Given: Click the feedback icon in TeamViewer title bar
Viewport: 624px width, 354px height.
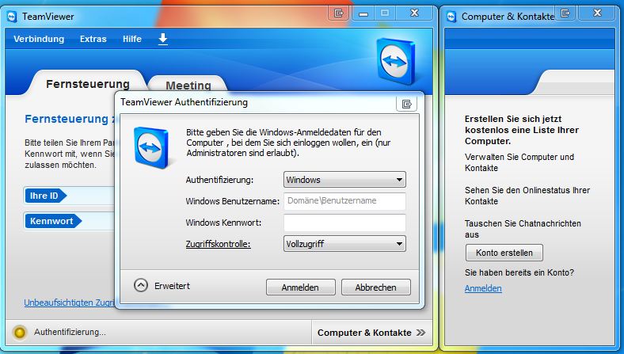Looking at the screenshot, I should tap(339, 13).
